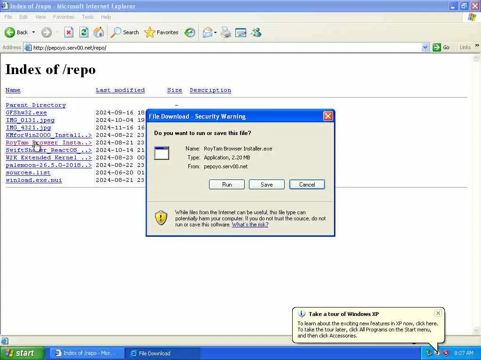The image size is (481, 360).
Task: Open the View menu
Action: coord(40,17)
